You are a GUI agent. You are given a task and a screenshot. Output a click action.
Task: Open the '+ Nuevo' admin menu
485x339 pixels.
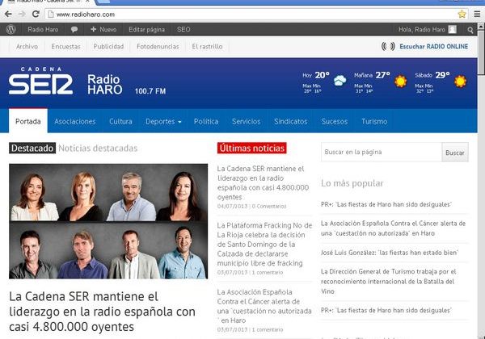pos(103,29)
